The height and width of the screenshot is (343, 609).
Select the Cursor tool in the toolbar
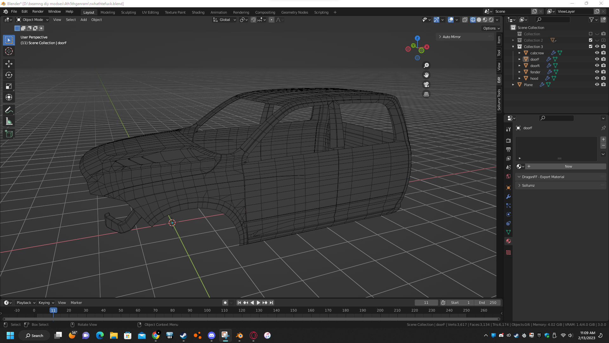point(9,51)
